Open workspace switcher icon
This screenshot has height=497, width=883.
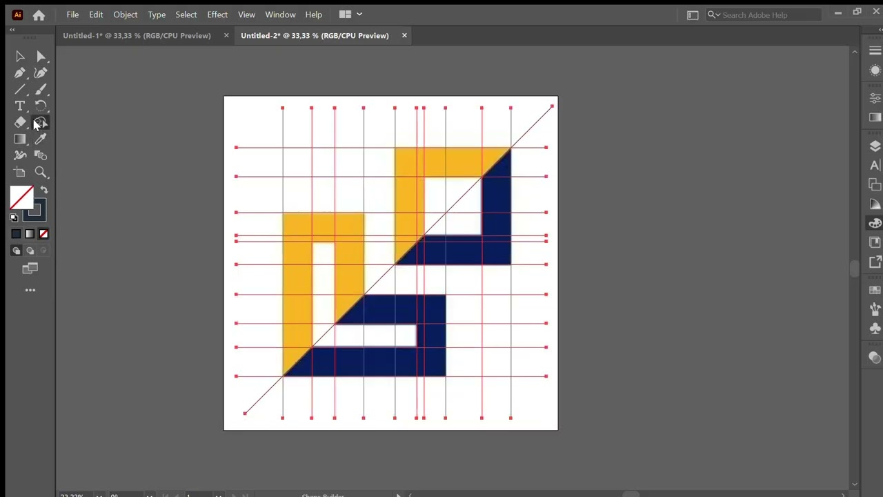[x=693, y=14]
